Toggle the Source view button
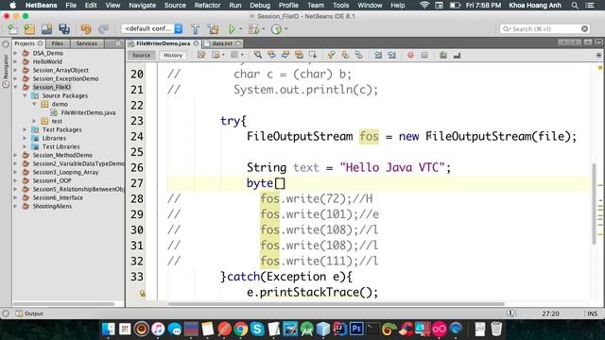Viewport: 605px width, 340px height. (x=141, y=55)
